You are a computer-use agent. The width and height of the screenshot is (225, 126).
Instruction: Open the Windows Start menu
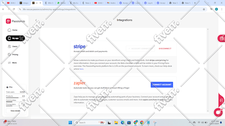(70, 122)
